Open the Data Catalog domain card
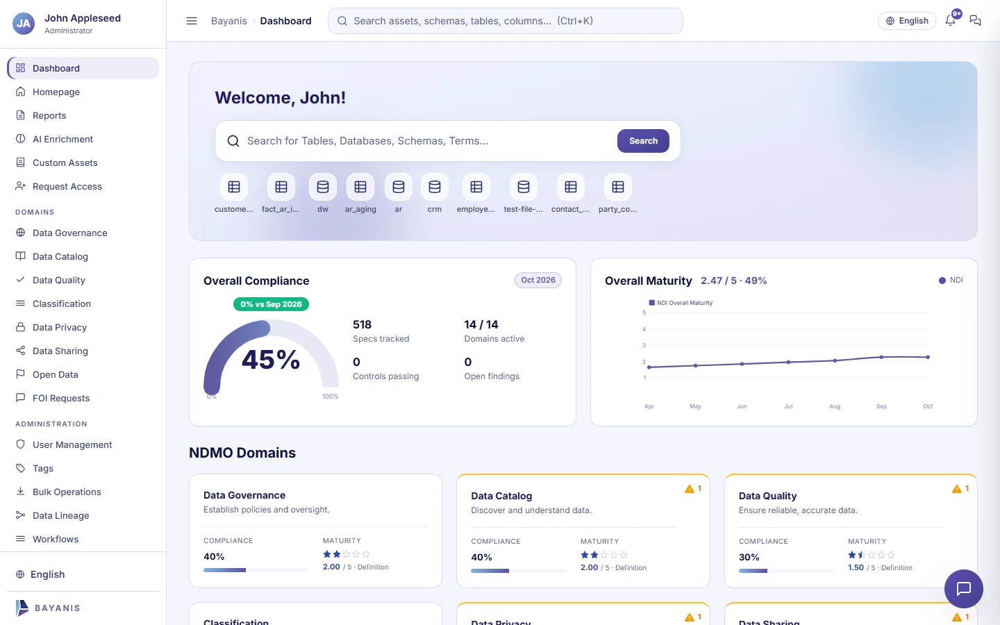The width and height of the screenshot is (1000, 625). pyautogui.click(x=583, y=531)
